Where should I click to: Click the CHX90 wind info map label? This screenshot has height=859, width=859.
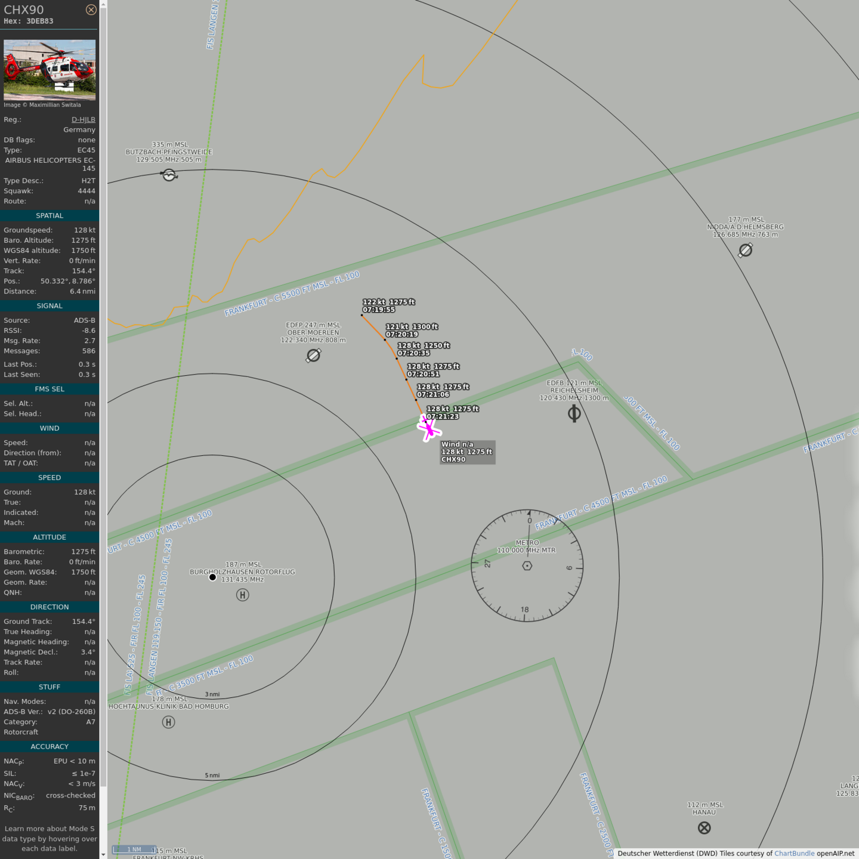467,452
